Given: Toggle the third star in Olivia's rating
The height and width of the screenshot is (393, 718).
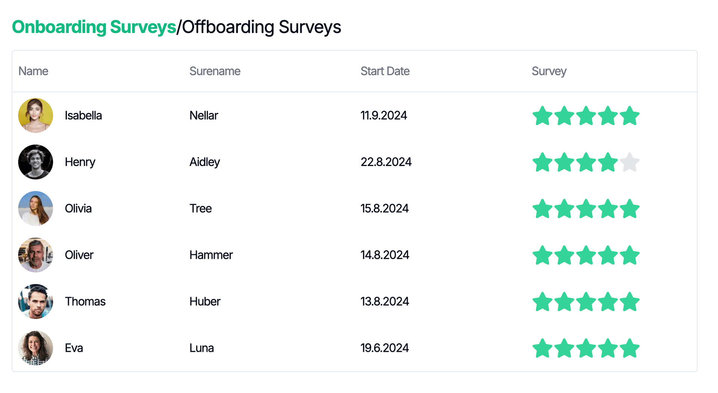Looking at the screenshot, I should (x=586, y=208).
